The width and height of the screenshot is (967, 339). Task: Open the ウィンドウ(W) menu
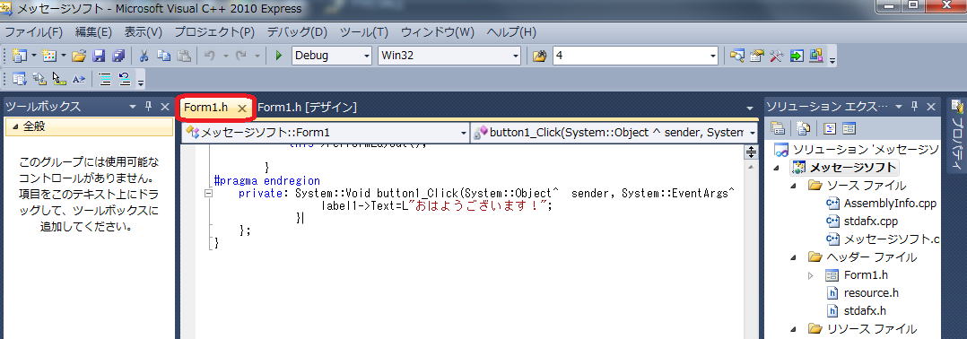tap(438, 32)
